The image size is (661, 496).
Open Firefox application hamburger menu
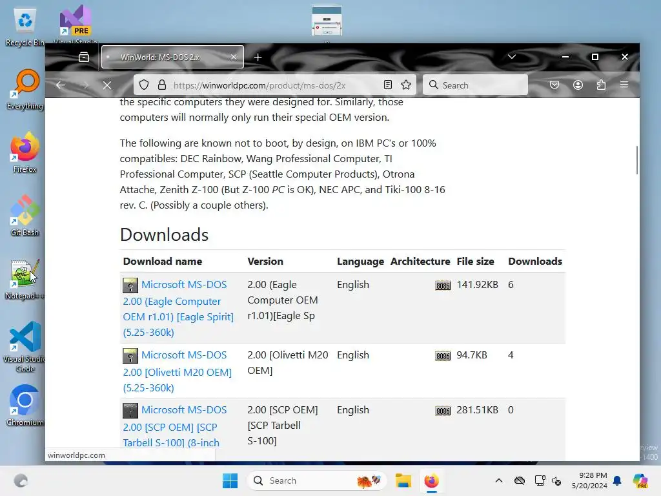pos(624,85)
